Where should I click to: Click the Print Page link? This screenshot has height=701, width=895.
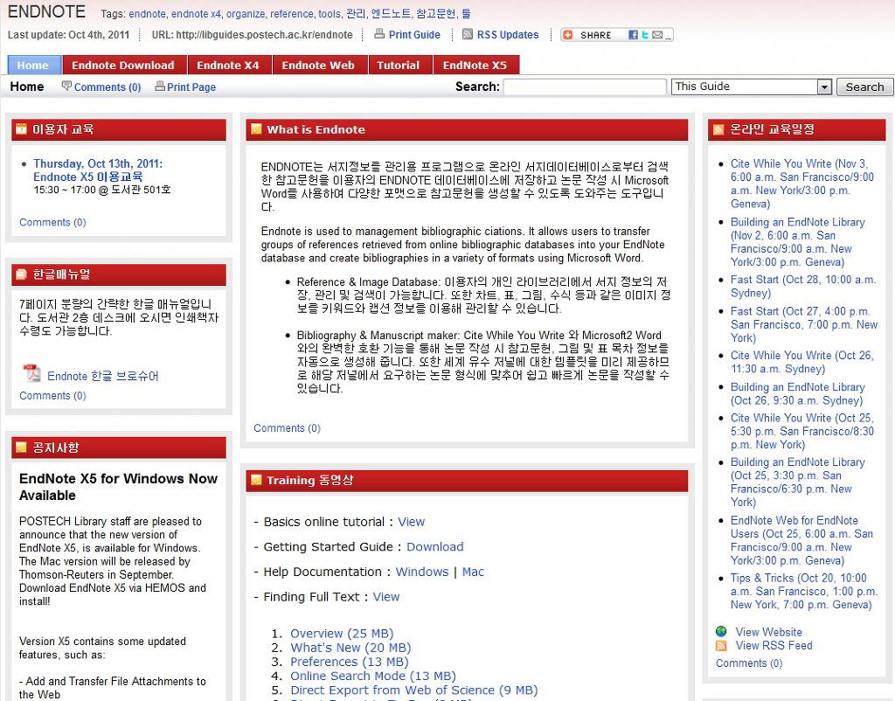(191, 87)
